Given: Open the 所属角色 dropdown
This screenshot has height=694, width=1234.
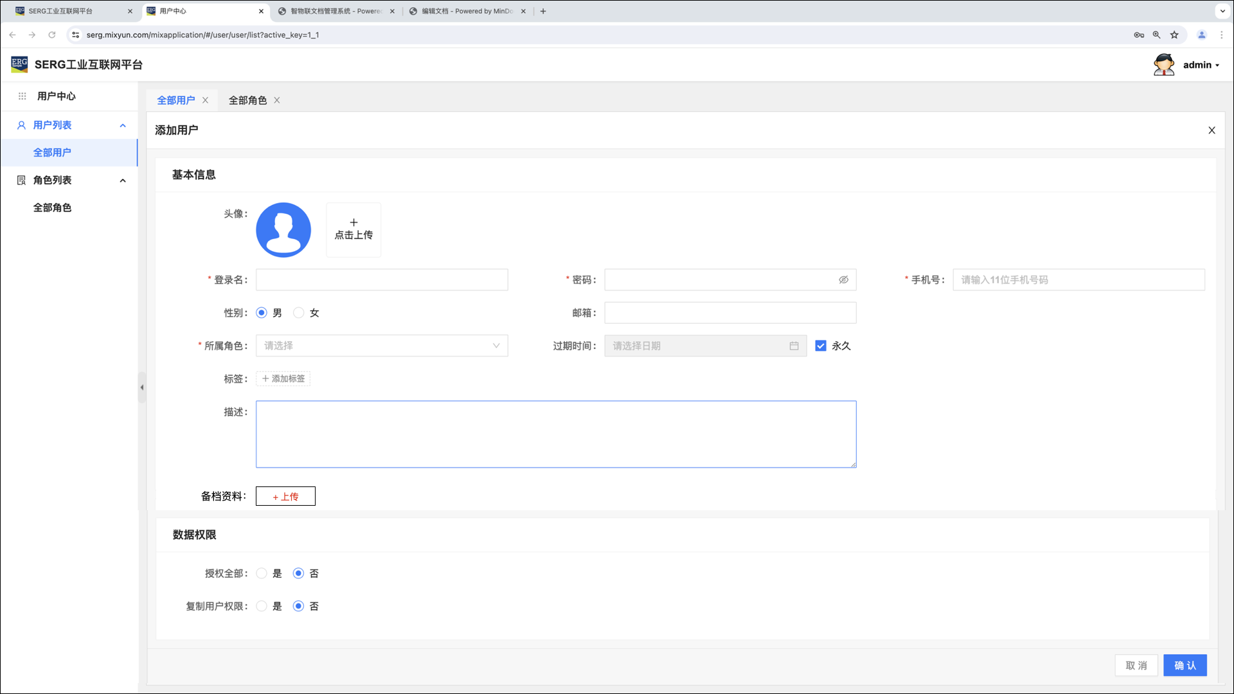Looking at the screenshot, I should (382, 346).
